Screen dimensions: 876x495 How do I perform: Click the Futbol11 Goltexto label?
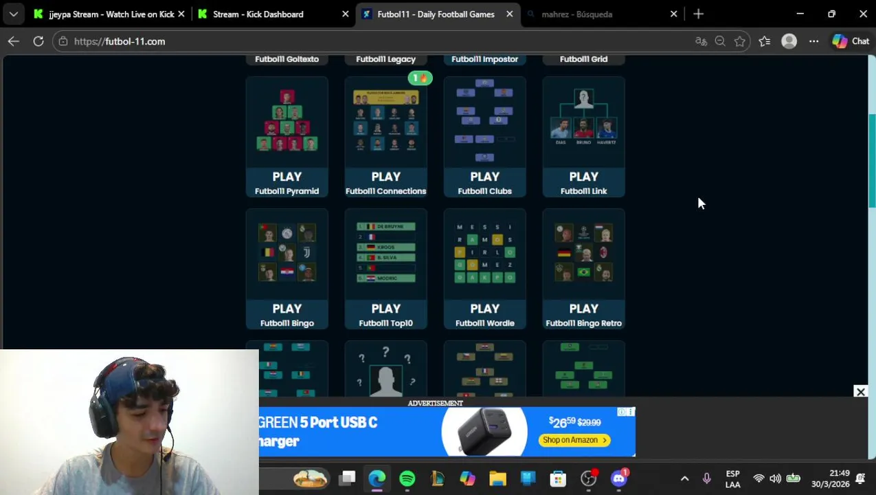(x=287, y=59)
